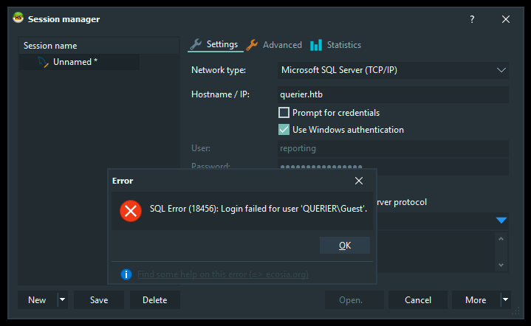Select the Unnamed session entry
Screen dimensions: 531x326
point(75,62)
